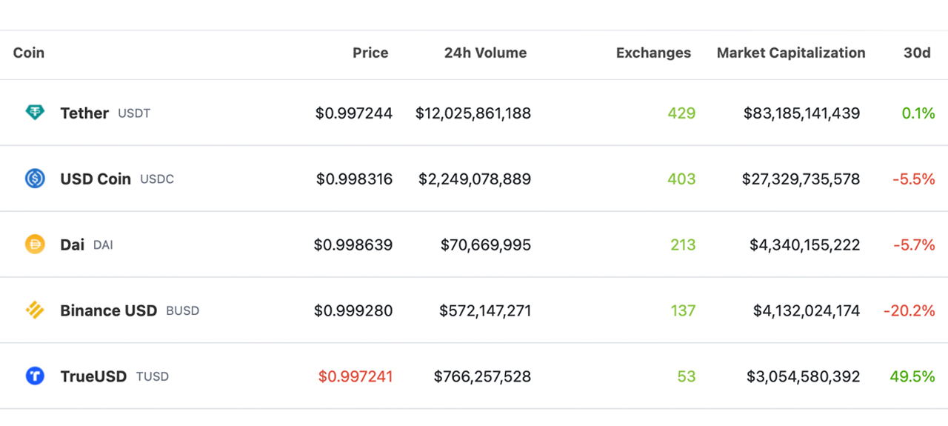Select Tether market cap $83,185,141,439
948x426 pixels.
pos(802,113)
